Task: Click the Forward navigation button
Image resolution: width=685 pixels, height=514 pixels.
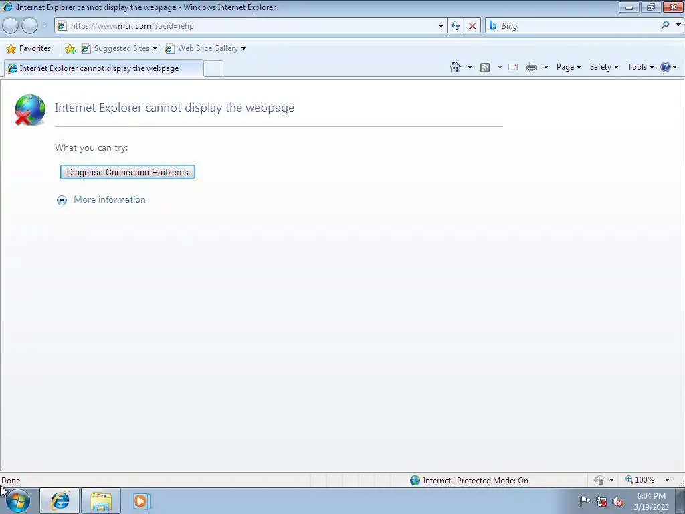Action: pyautogui.click(x=29, y=26)
